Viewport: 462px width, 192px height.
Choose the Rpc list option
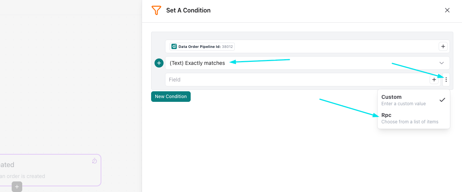(x=410, y=118)
